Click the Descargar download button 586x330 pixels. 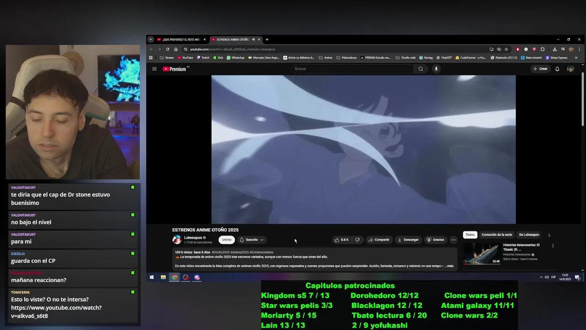click(408, 240)
